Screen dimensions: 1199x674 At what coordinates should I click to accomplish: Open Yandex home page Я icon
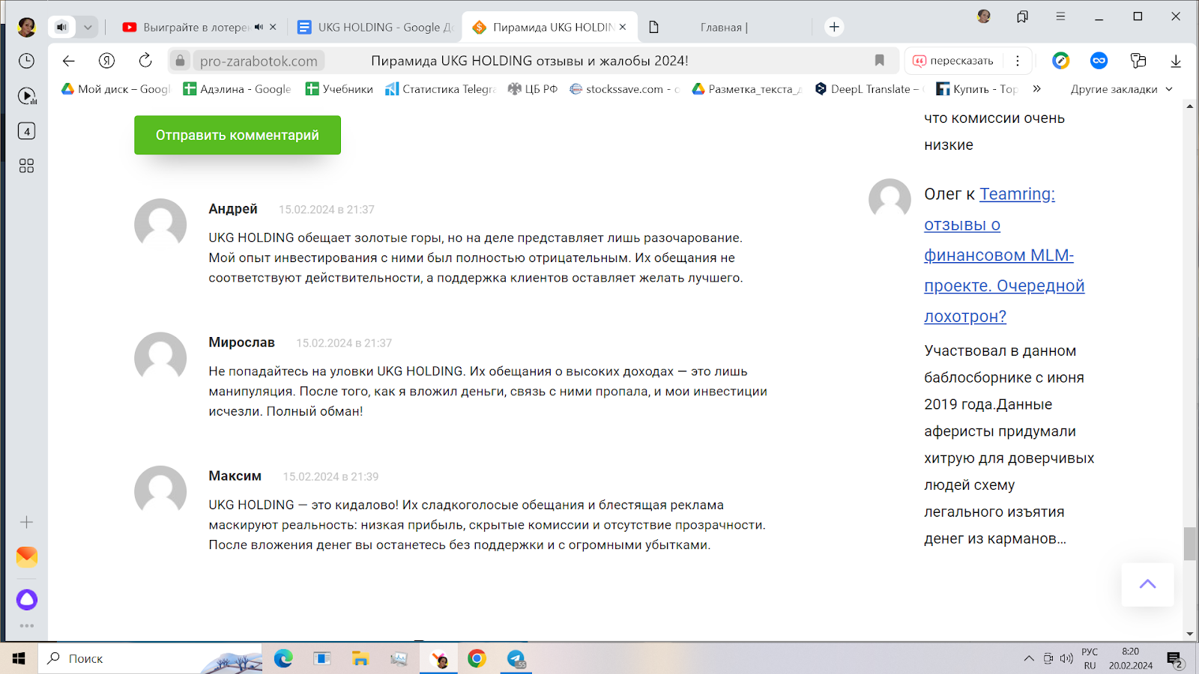(107, 61)
